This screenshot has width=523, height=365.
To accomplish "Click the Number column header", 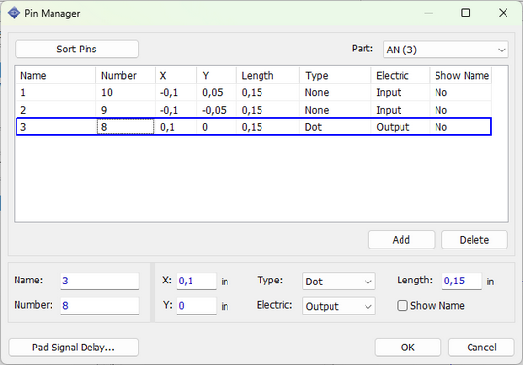I will 125,76.
